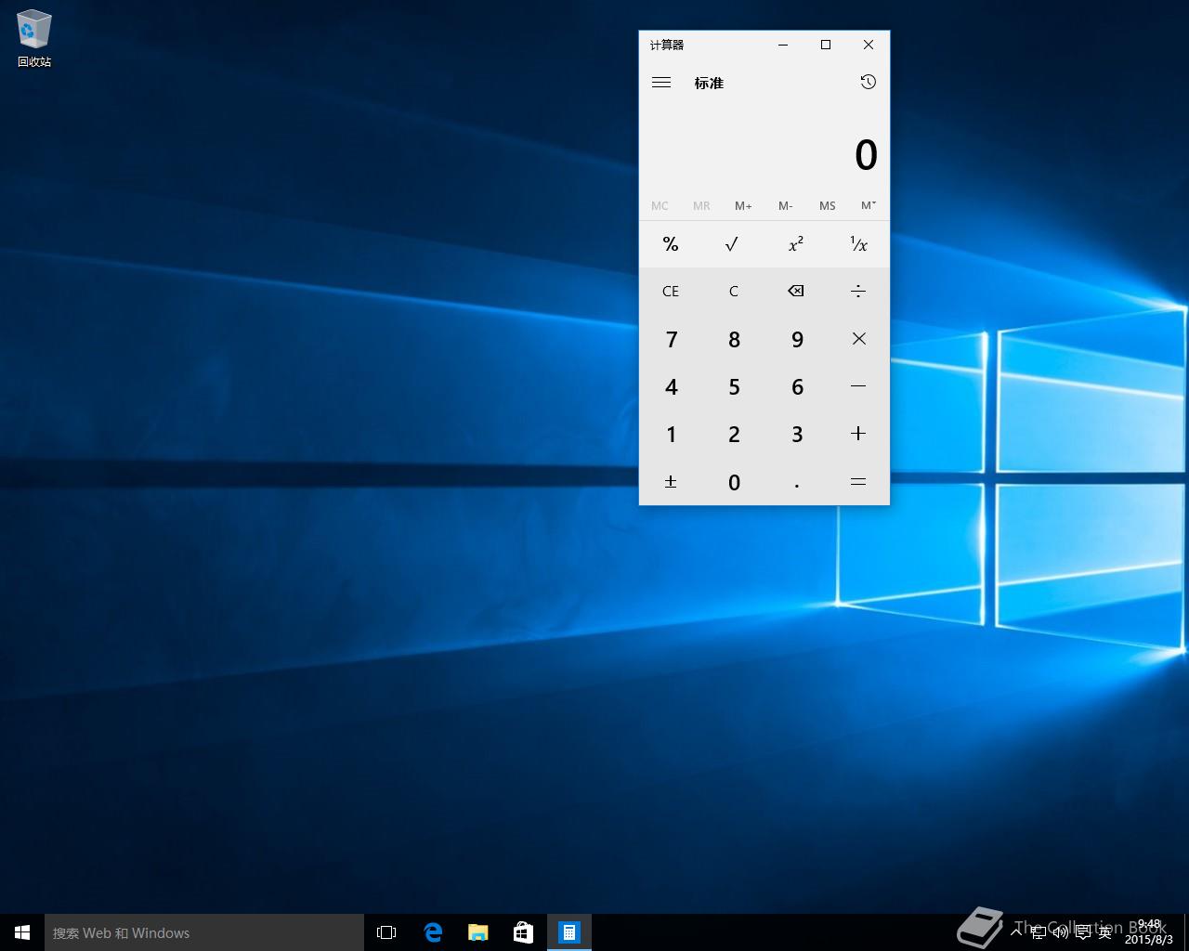
Task: Click the square root key
Action: [733, 244]
